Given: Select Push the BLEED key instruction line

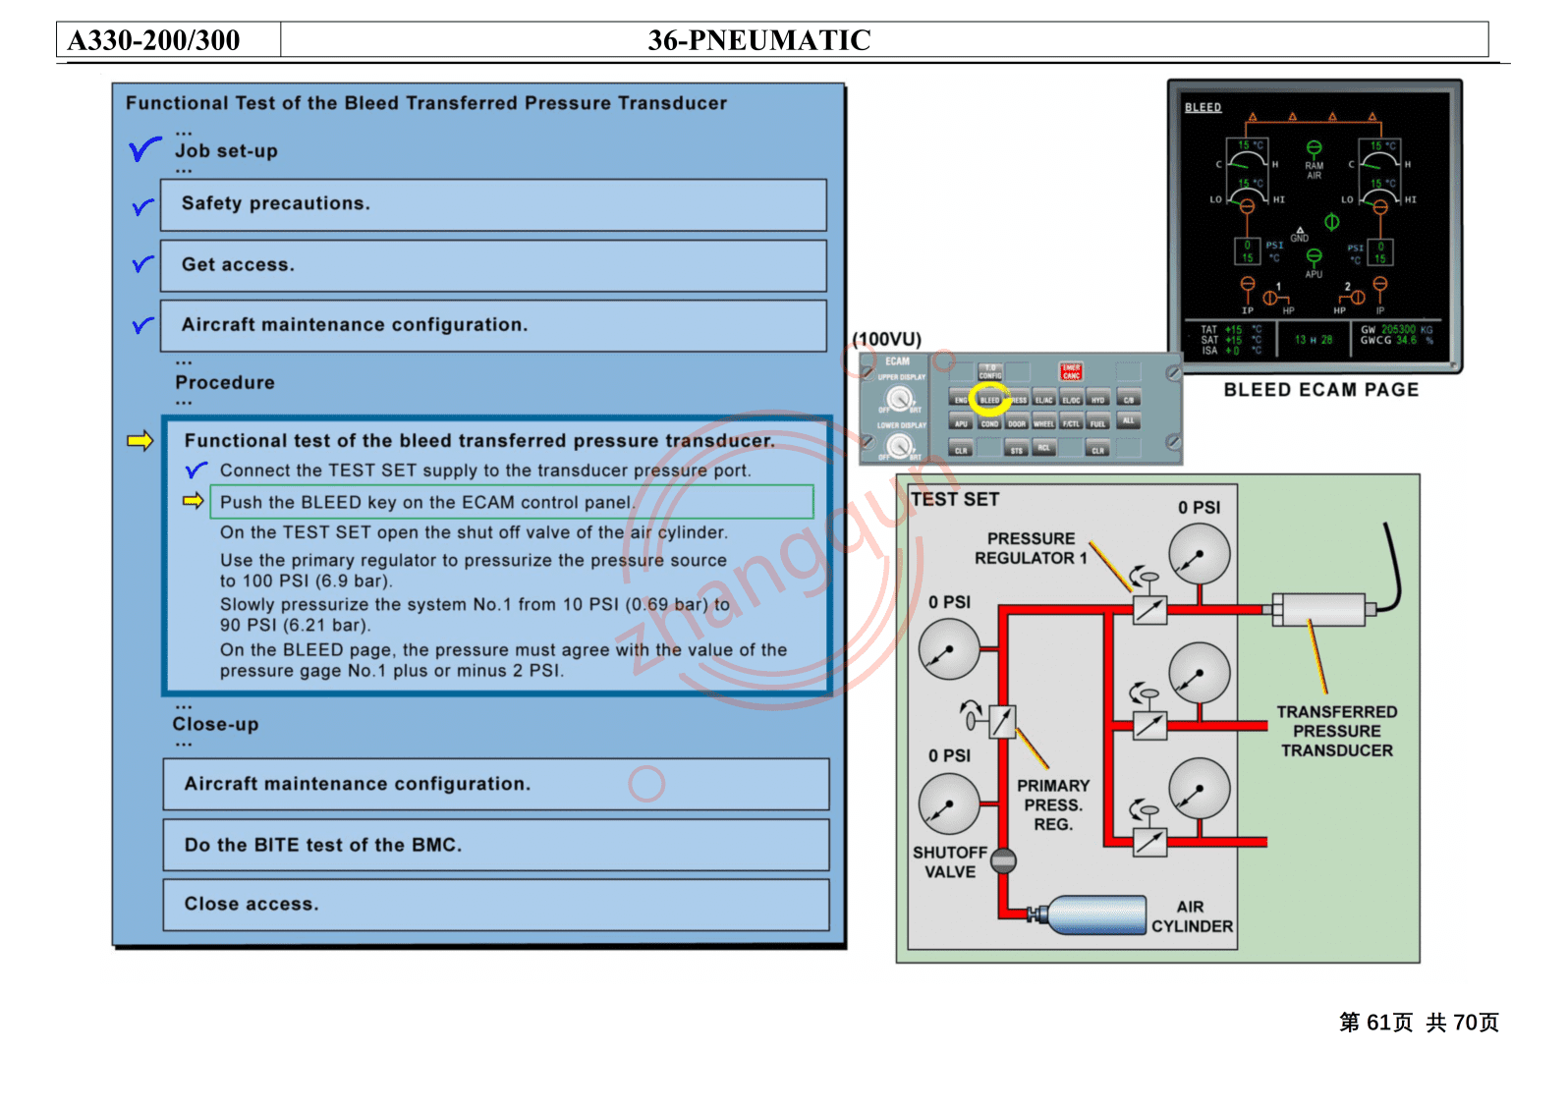Looking at the screenshot, I should (x=512, y=502).
